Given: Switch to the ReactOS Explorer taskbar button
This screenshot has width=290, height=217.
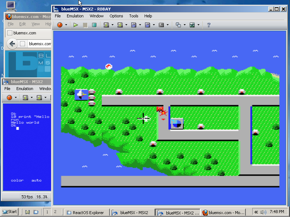Looking at the screenshot, I should point(86,212).
